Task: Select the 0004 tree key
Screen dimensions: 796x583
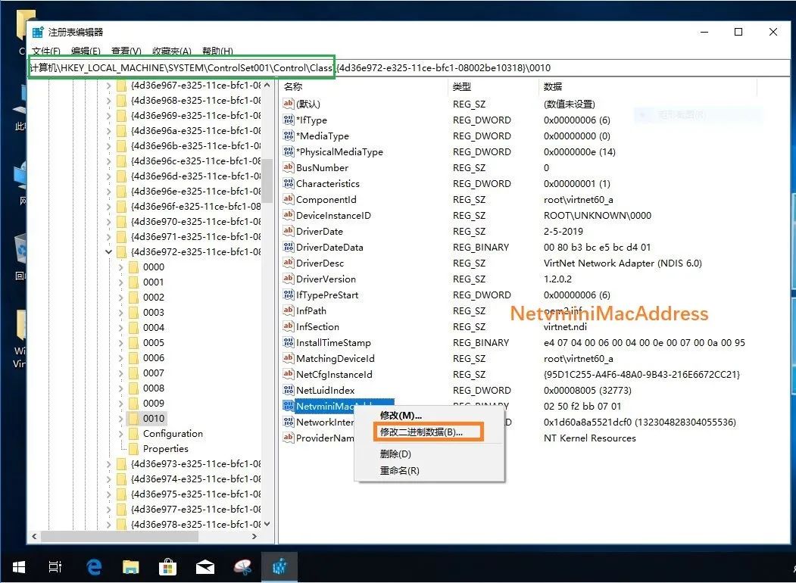Action: click(x=153, y=328)
